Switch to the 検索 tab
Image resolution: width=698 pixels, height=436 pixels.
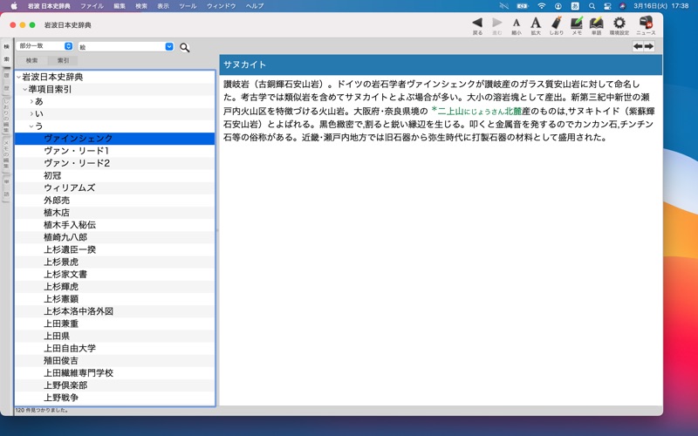pyautogui.click(x=31, y=61)
